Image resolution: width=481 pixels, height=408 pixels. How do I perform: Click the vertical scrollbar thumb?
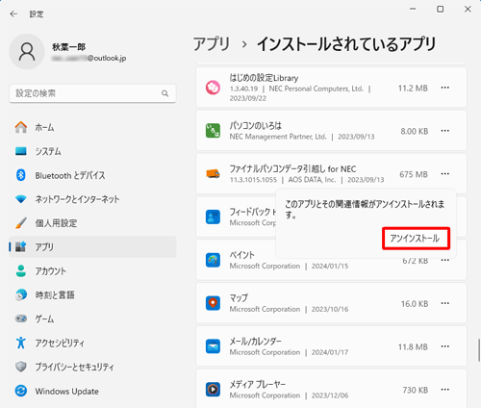pos(479,350)
